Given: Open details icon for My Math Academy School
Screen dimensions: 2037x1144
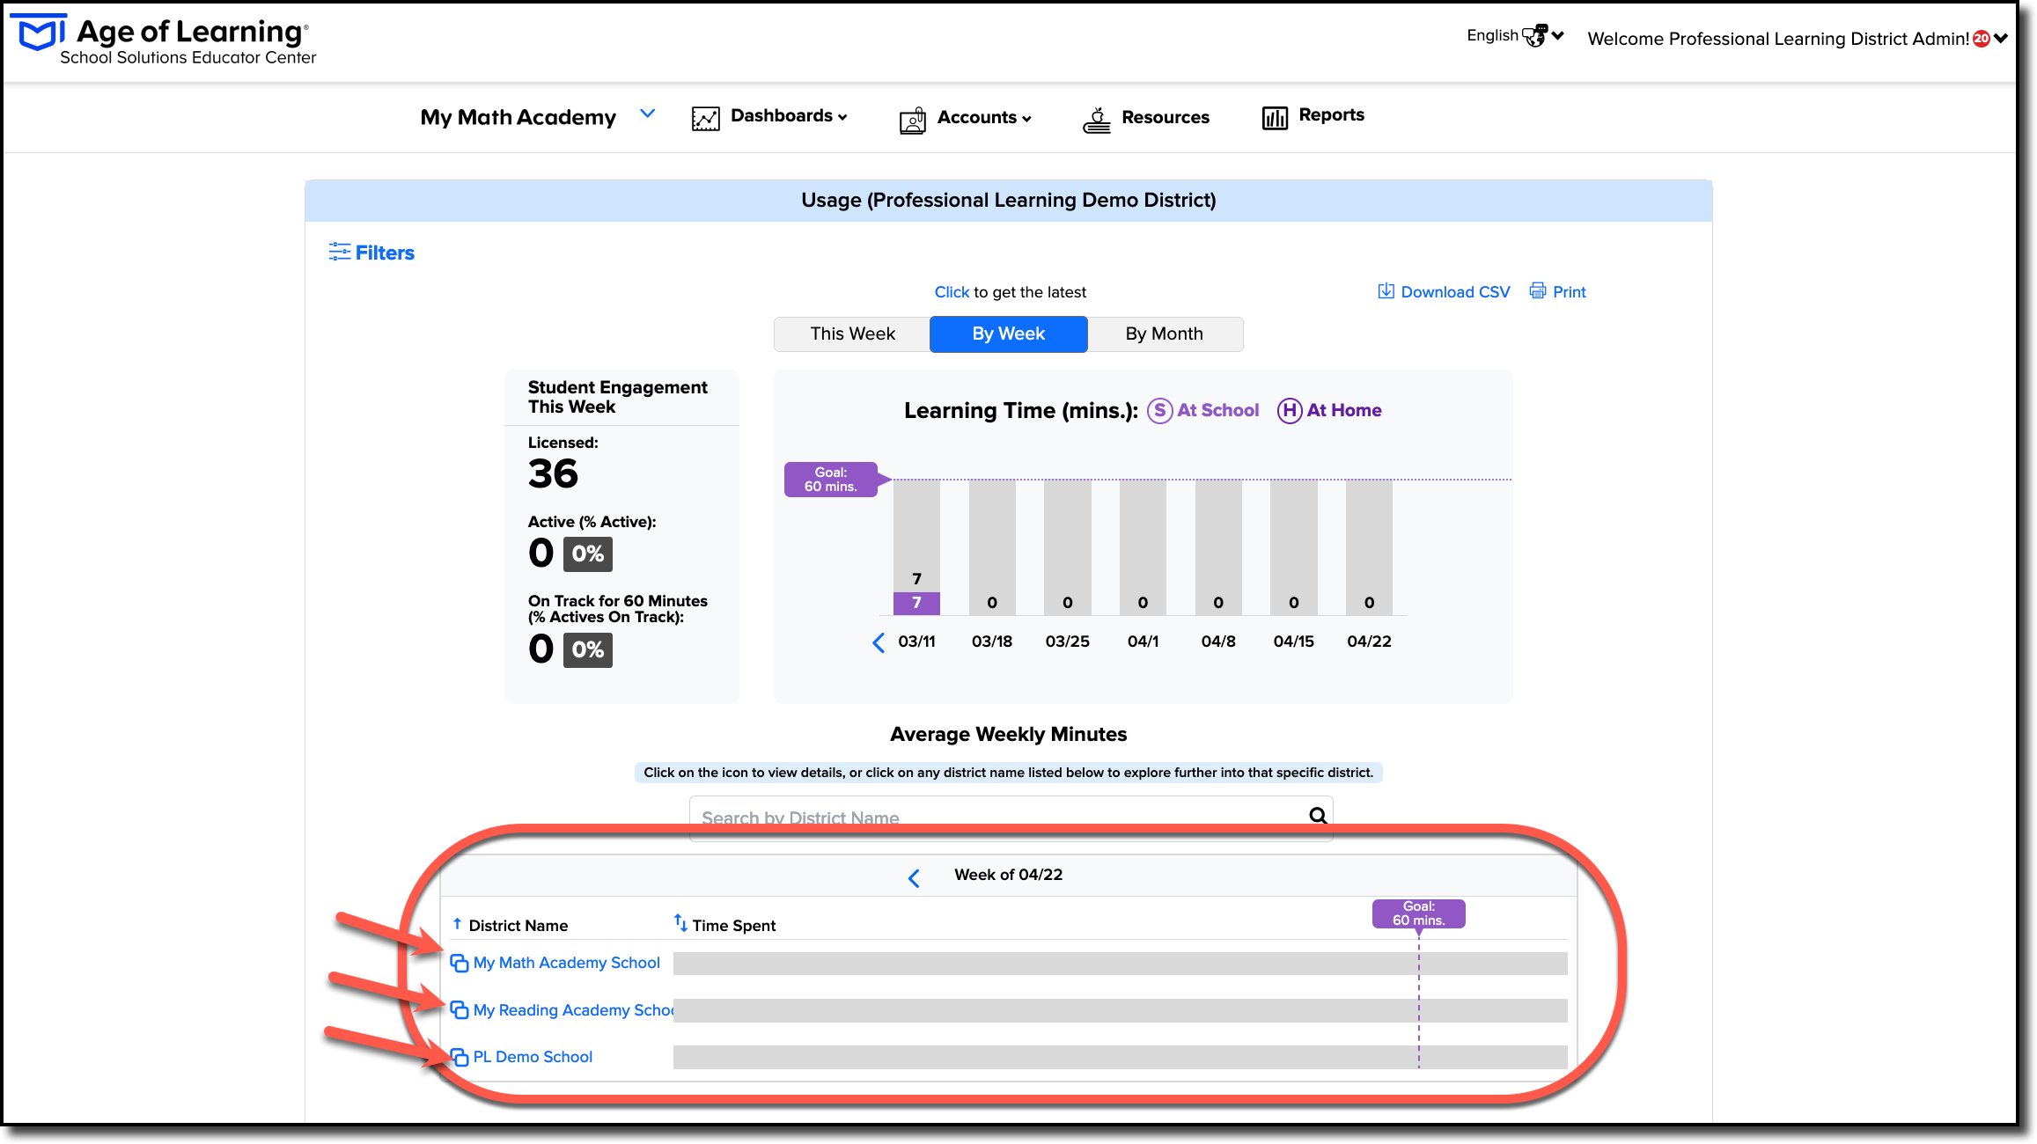Looking at the screenshot, I should pos(459,963).
